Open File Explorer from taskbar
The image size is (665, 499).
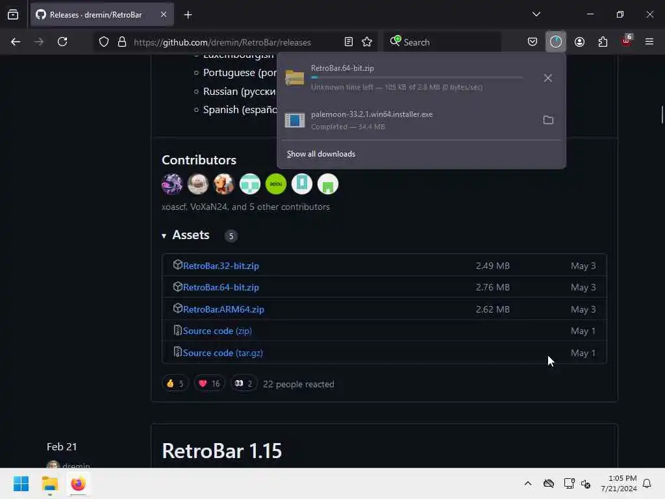tap(49, 483)
